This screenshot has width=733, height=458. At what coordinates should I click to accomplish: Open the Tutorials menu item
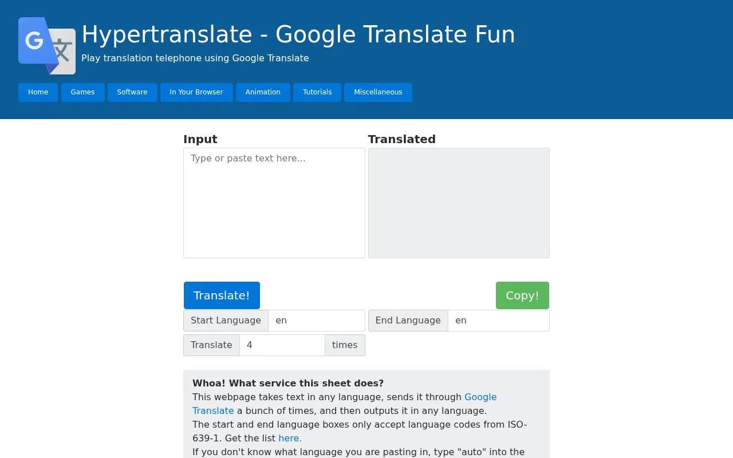tap(317, 92)
